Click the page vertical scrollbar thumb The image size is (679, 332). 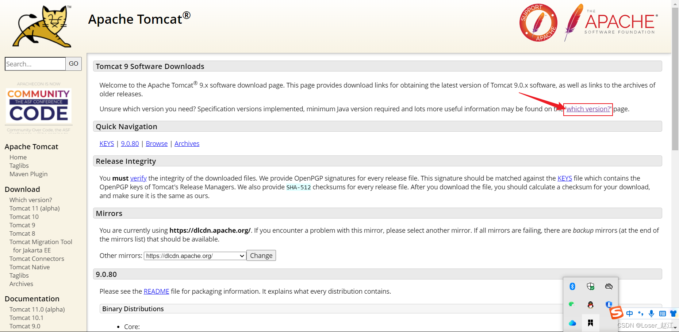pyautogui.click(x=675, y=78)
